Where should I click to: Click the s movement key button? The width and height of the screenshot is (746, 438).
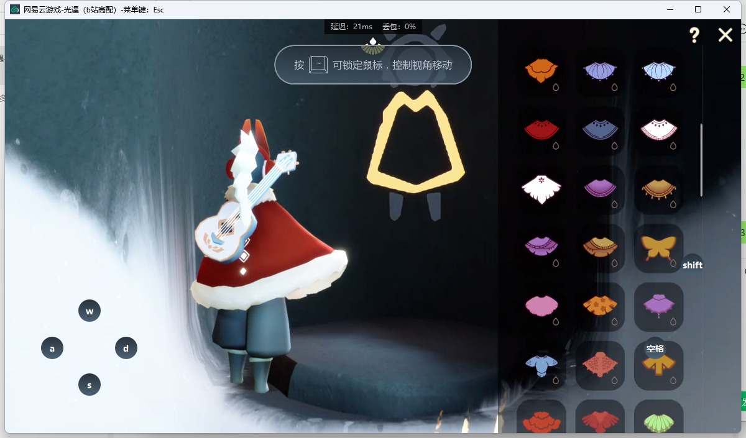tap(90, 385)
